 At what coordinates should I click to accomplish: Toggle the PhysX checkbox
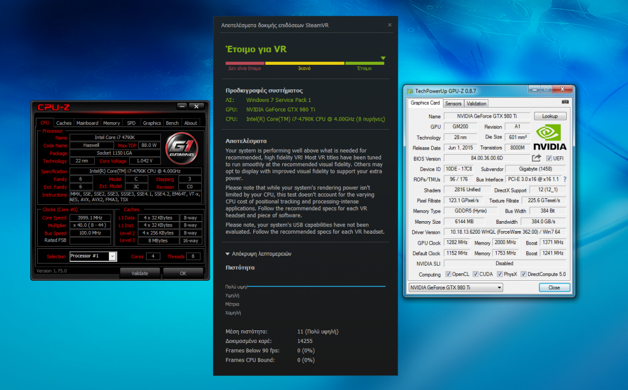point(500,274)
